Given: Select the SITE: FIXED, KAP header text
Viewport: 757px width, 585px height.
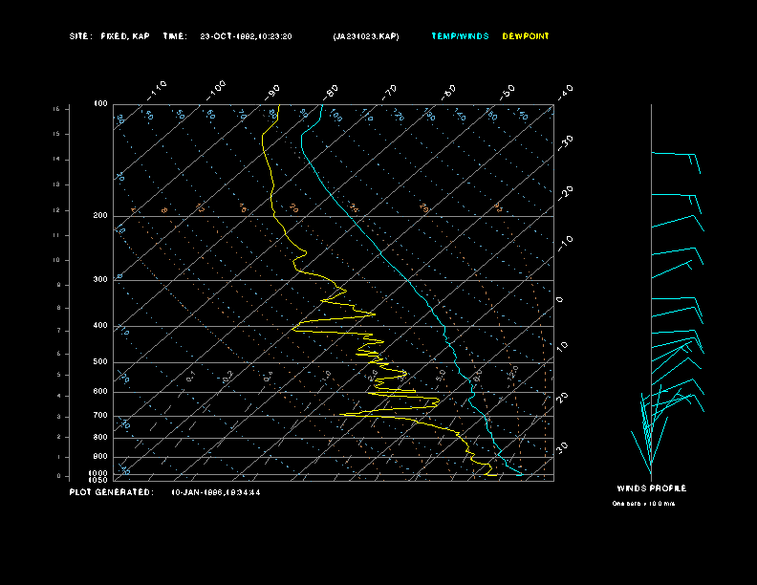Looking at the screenshot, I should click(110, 36).
